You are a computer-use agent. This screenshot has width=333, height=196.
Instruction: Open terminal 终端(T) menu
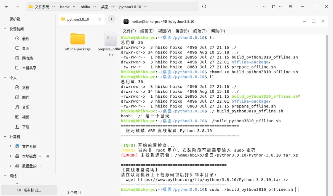coord(200,31)
